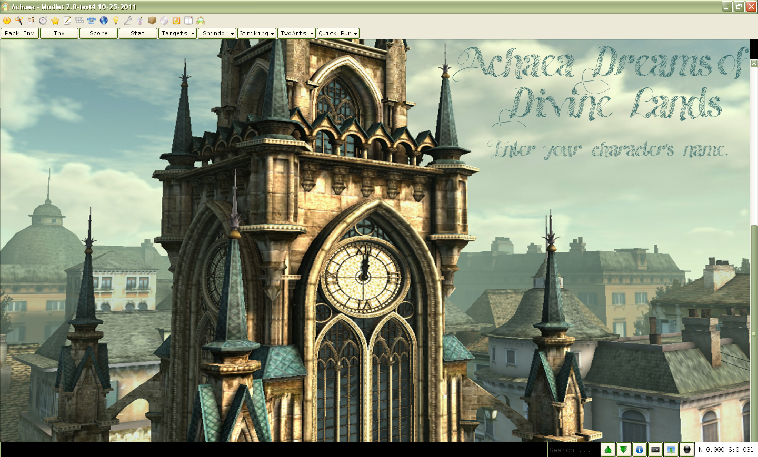Open the Striking dropdown menu
This screenshot has width=758, height=457.
coord(257,33)
